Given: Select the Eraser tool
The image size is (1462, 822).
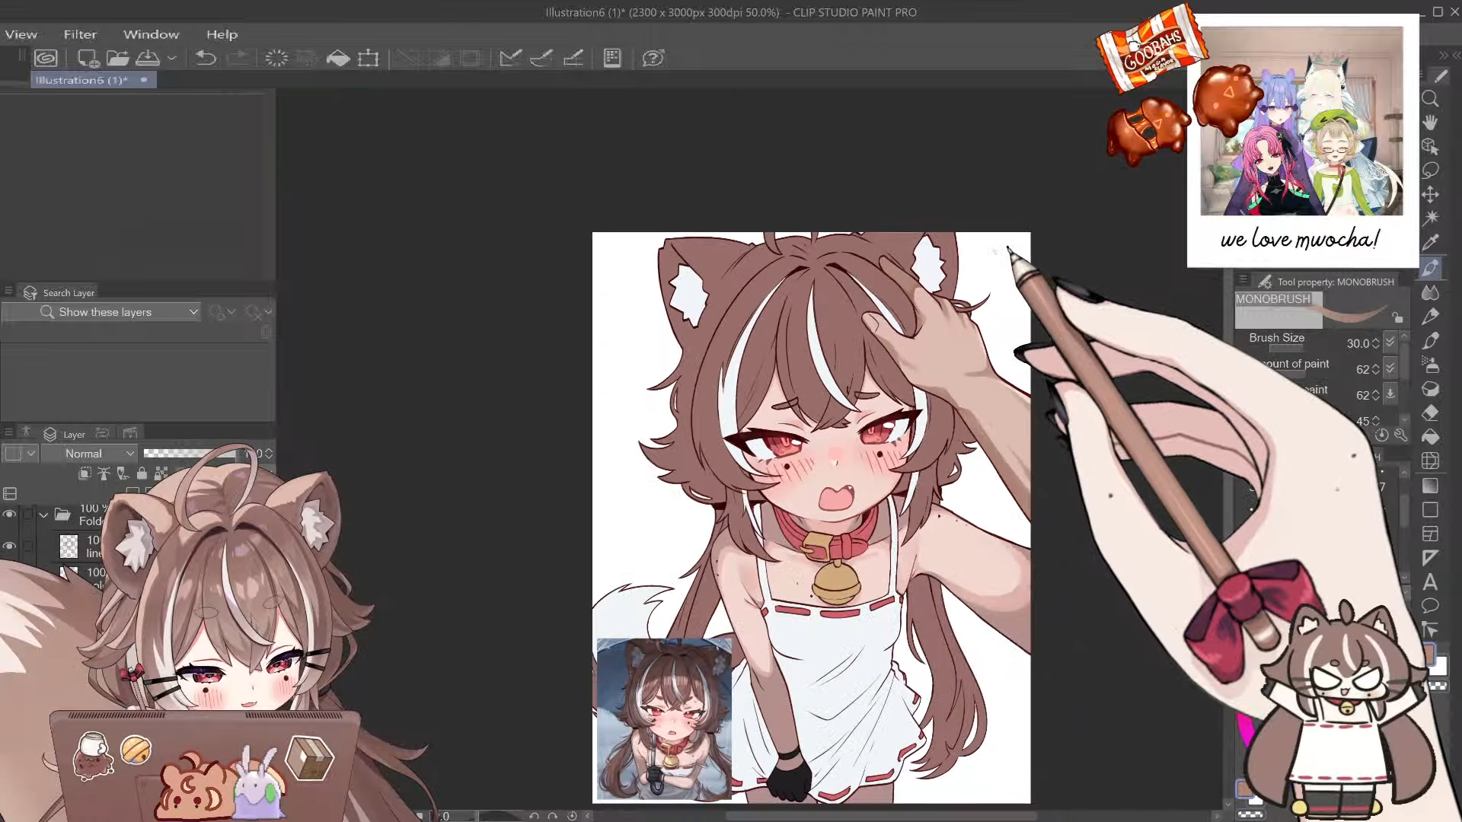Looking at the screenshot, I should [1430, 413].
